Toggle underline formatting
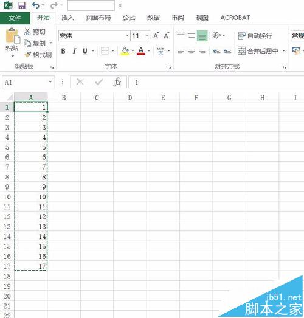 [85, 50]
